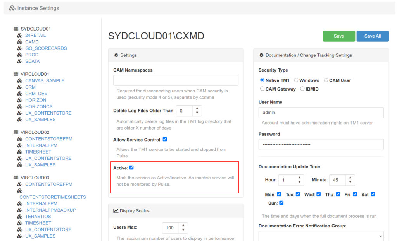The image size is (397, 241).
Task: Click the green Save button
Action: tap(338, 36)
